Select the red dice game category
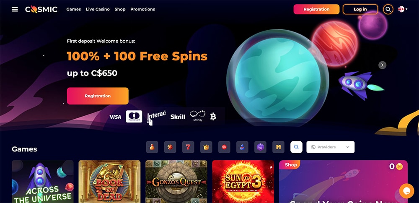Viewport: 419px width, 203px height. [170, 147]
